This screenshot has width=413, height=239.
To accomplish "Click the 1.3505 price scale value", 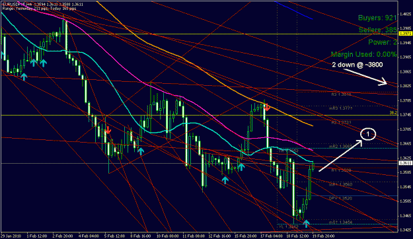I will tap(405, 201).
